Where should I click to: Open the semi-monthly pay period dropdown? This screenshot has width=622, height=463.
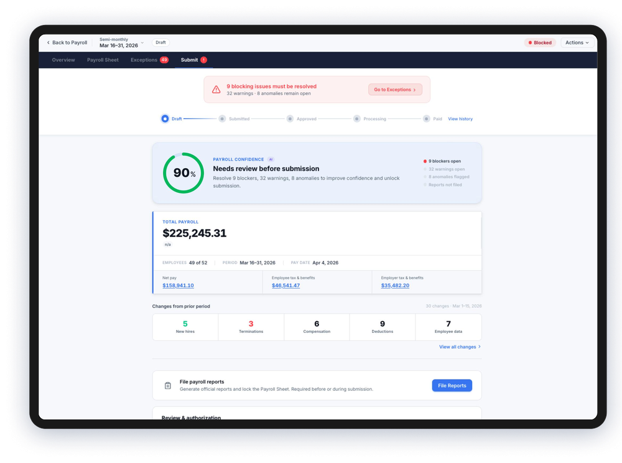(121, 42)
